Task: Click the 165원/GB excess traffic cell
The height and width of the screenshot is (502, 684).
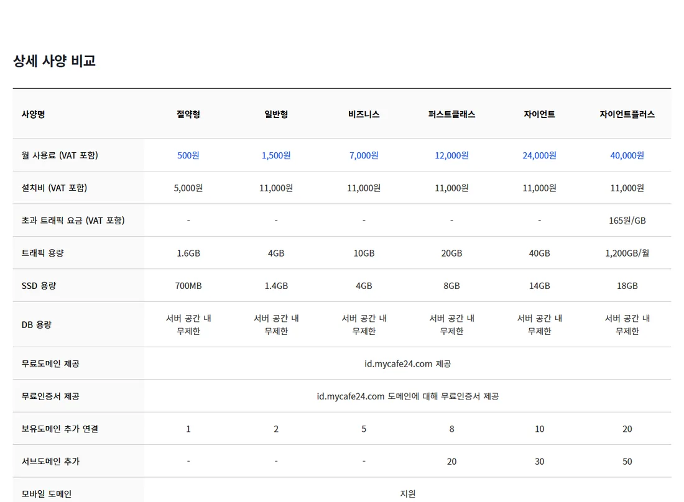Action: tap(627, 221)
